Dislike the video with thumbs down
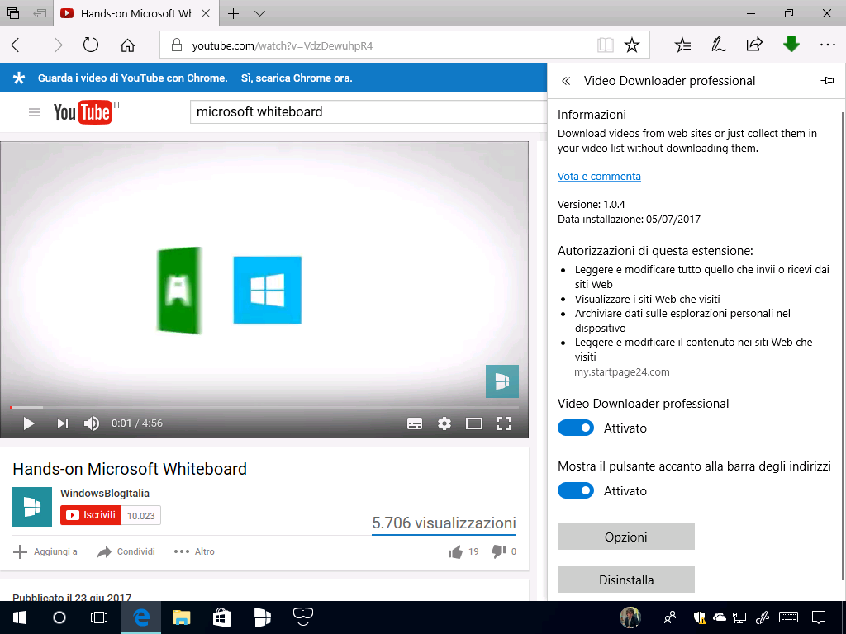The width and height of the screenshot is (846, 634). 498,551
